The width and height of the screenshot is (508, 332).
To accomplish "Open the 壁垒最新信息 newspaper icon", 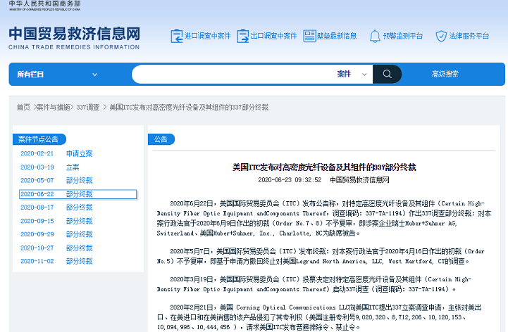I will point(309,36).
